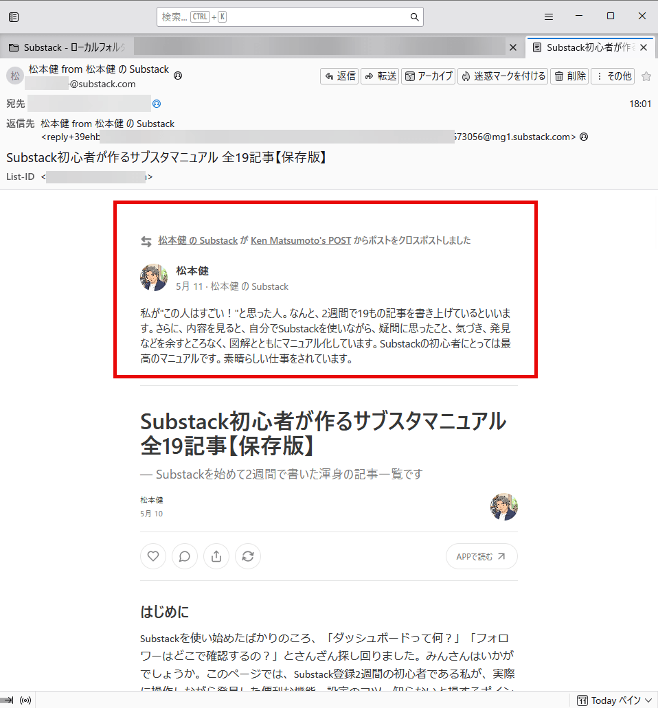Focus the 検索 search field
Viewport: 658px width, 708px height.
[x=290, y=17]
